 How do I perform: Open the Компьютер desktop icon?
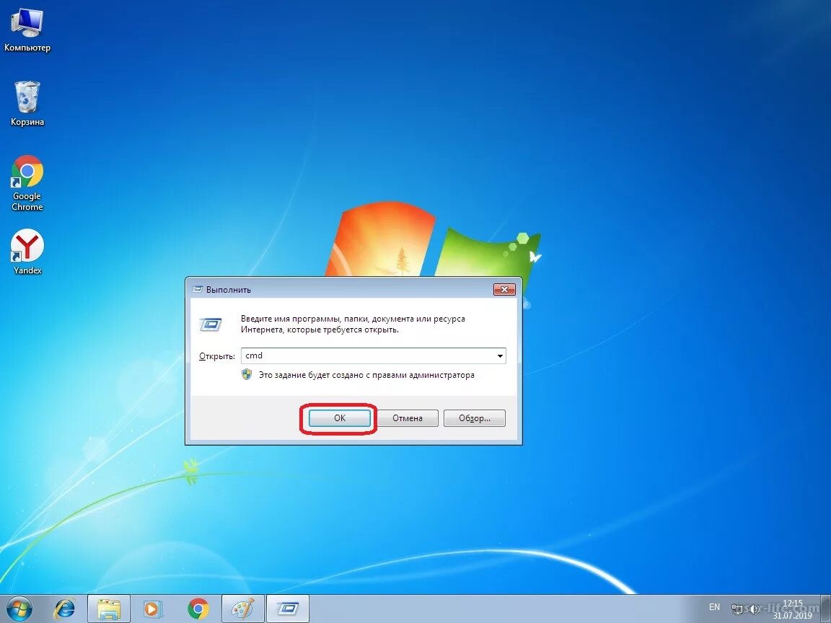27,29
